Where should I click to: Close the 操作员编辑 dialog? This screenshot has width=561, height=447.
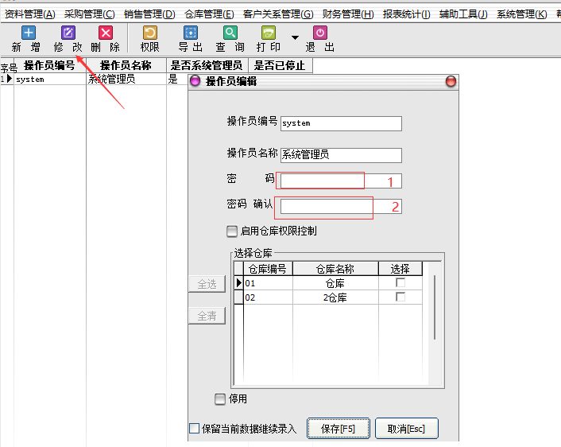tap(451, 81)
